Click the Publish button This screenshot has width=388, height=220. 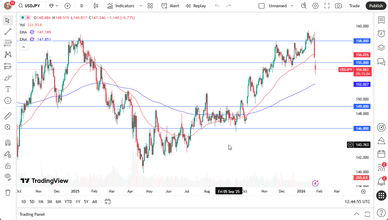tap(376, 6)
